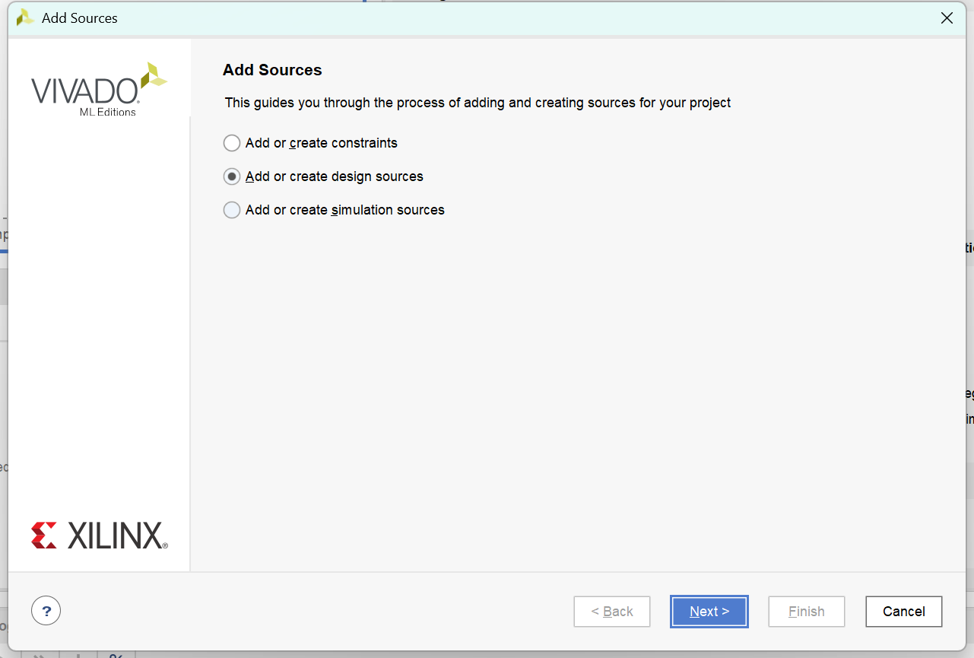This screenshot has width=974, height=658.
Task: Click the Vivado ML Editions logo
Action: click(x=99, y=90)
